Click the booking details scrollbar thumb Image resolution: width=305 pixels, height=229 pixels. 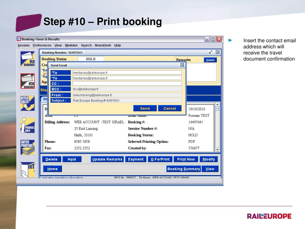[217, 109]
